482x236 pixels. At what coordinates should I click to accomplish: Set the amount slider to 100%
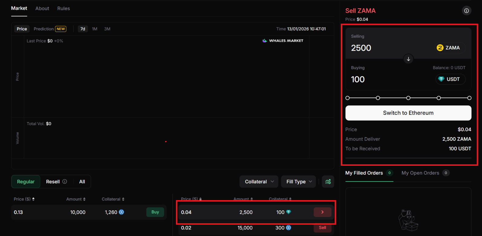469,98
